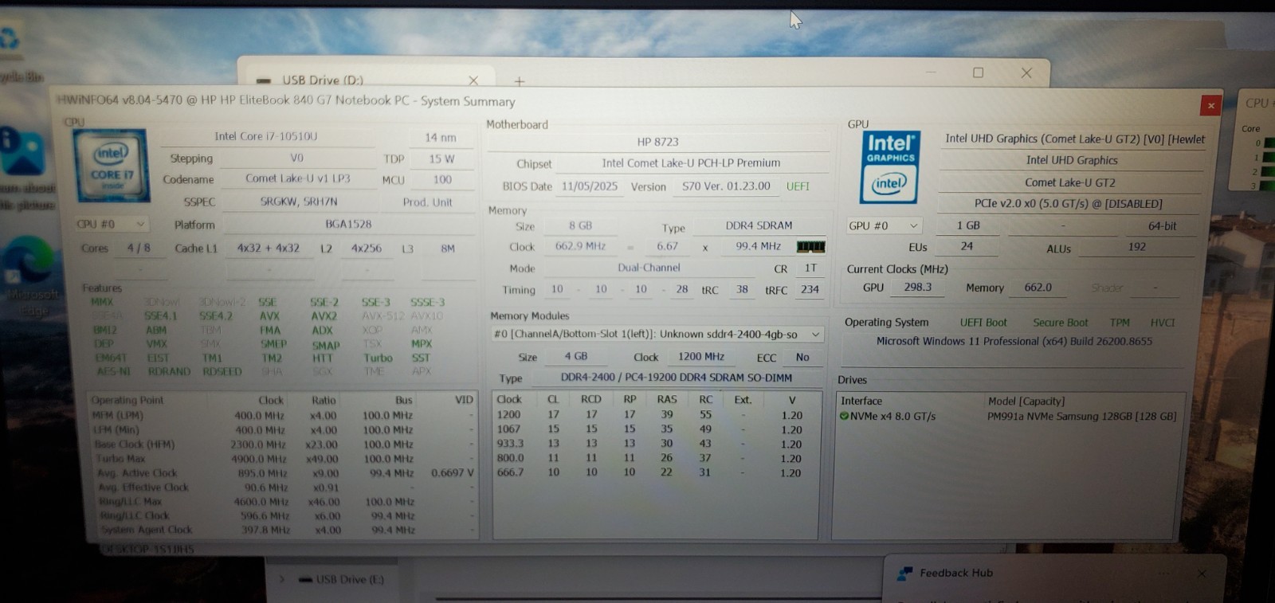Viewport: 1275px width, 603px height.
Task: Switch to the USB Drive (D:) Explorer tab
Action: pyautogui.click(x=367, y=80)
